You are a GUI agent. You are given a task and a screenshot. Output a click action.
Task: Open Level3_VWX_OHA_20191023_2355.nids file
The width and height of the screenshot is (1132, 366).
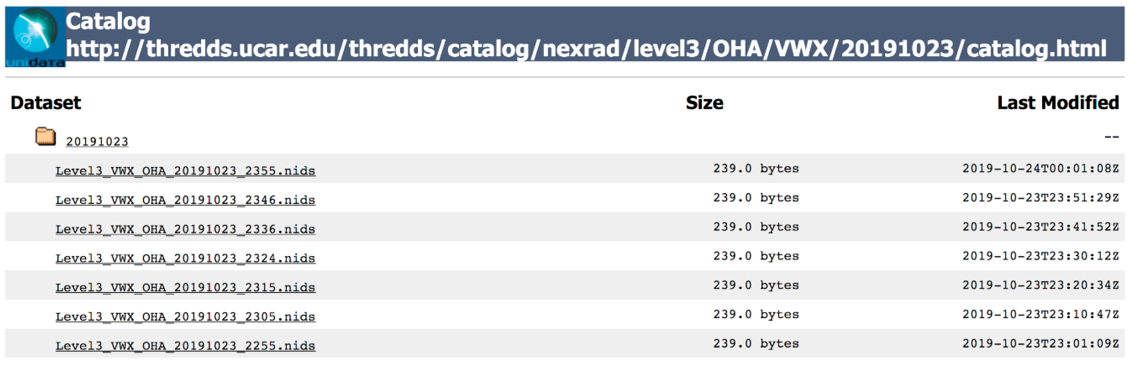pos(185,171)
